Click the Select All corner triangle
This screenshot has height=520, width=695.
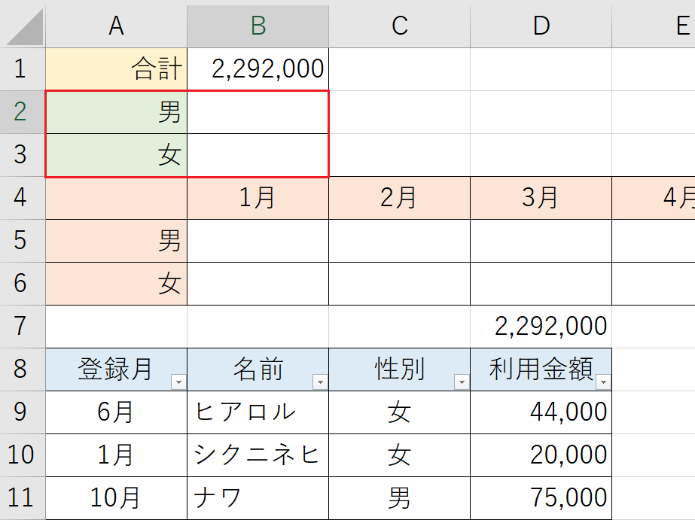[x=25, y=27]
